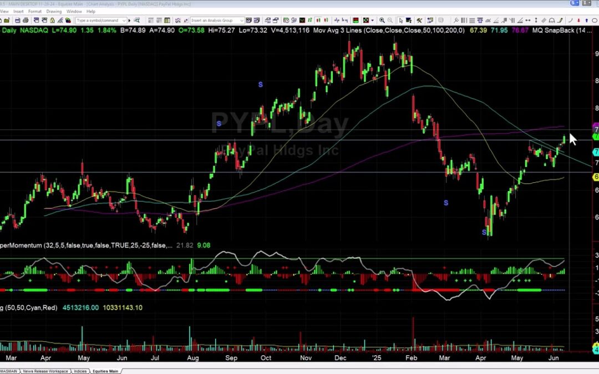Image resolution: width=599 pixels, height=374 pixels.
Task: Click the SuperMomentum indicator status label
Action: coord(87,245)
